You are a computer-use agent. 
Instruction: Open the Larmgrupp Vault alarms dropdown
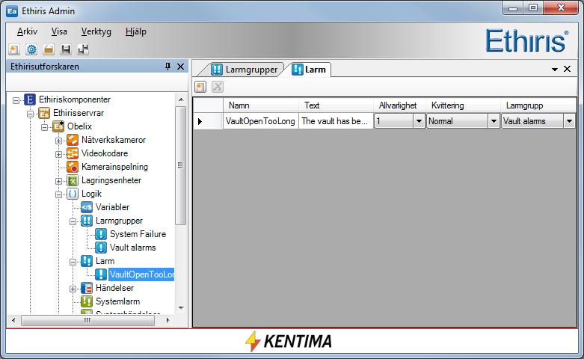point(569,121)
